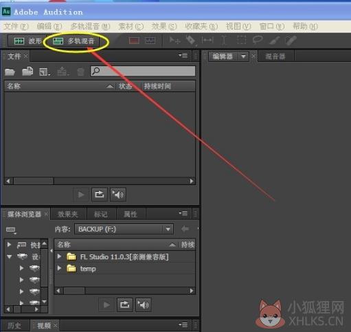Sort files by 名称 column header
The height and width of the screenshot is (332, 351).
click(60, 86)
